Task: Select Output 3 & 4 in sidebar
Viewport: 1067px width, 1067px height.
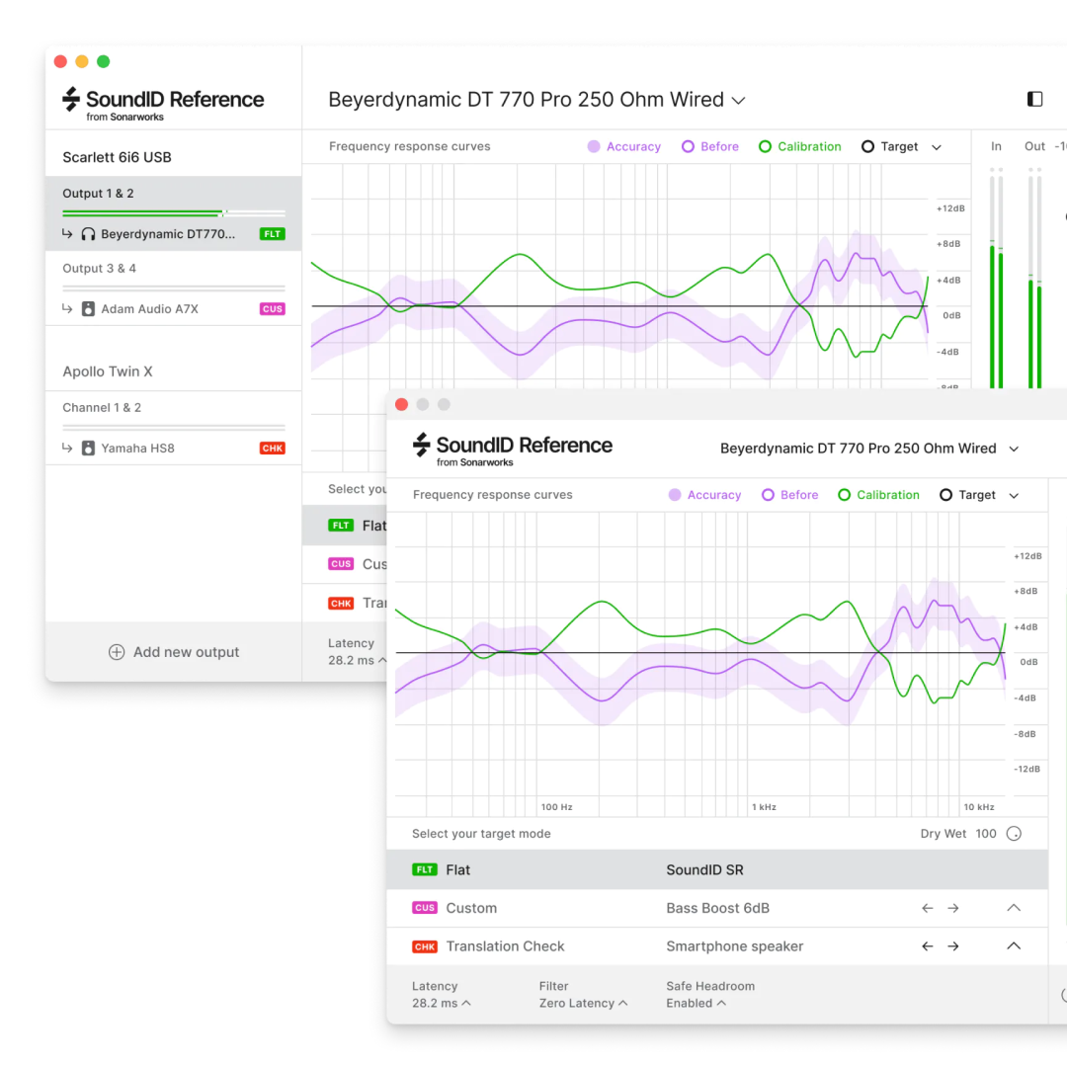Action: (x=100, y=269)
